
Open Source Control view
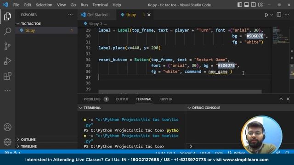coord(7,46)
